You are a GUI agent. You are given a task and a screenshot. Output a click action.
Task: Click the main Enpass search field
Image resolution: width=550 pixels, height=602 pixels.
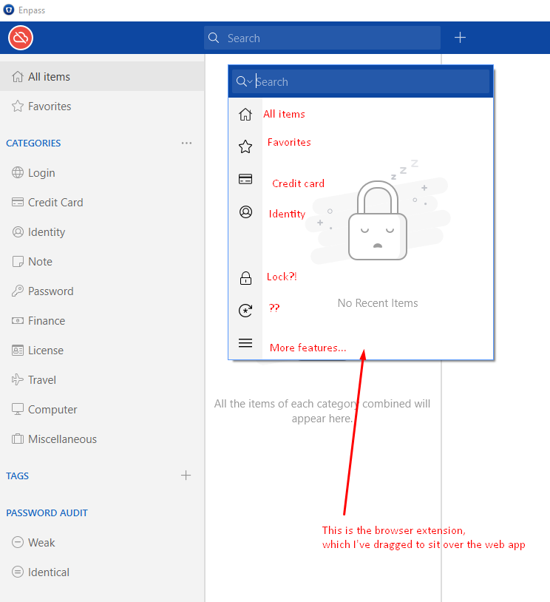[322, 38]
